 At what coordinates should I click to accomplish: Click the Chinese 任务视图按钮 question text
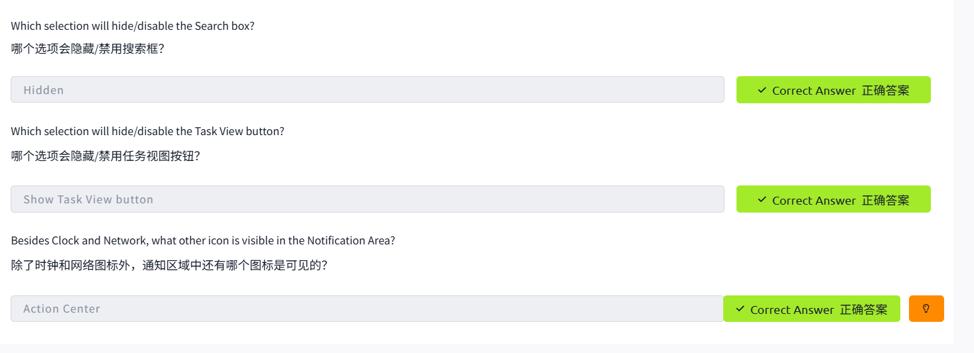tap(105, 156)
